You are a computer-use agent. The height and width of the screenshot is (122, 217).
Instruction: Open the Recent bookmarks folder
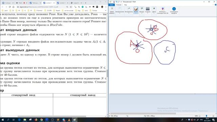tap(57, 11)
